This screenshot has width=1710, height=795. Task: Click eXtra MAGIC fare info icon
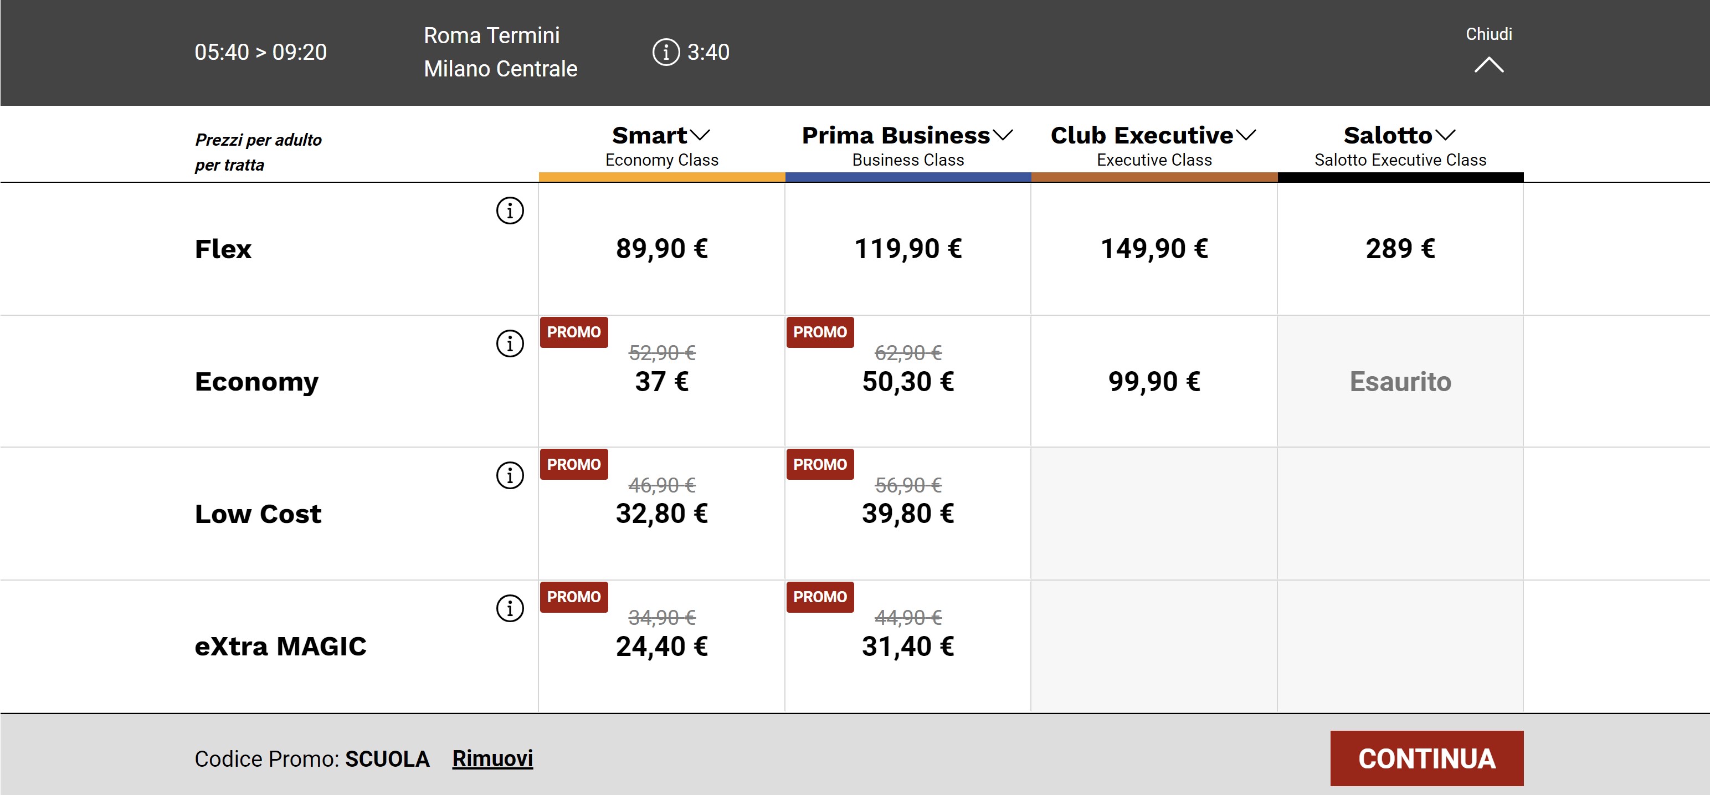[510, 608]
